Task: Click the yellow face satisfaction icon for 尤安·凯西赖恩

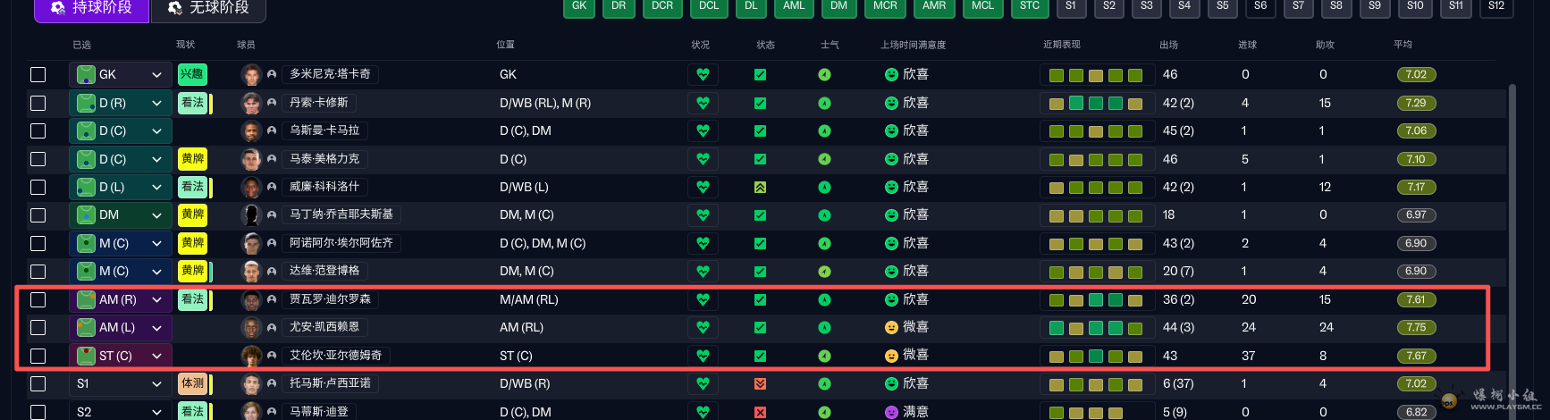Action: (891, 328)
